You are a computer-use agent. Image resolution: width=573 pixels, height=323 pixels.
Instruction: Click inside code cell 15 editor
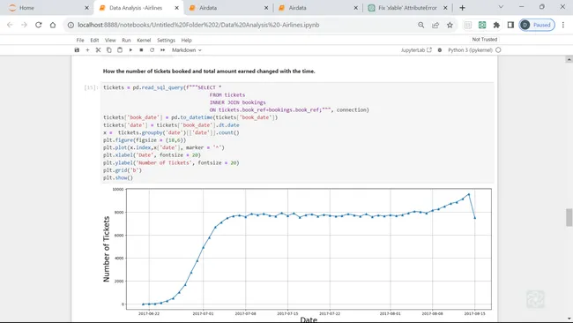[x=297, y=132]
